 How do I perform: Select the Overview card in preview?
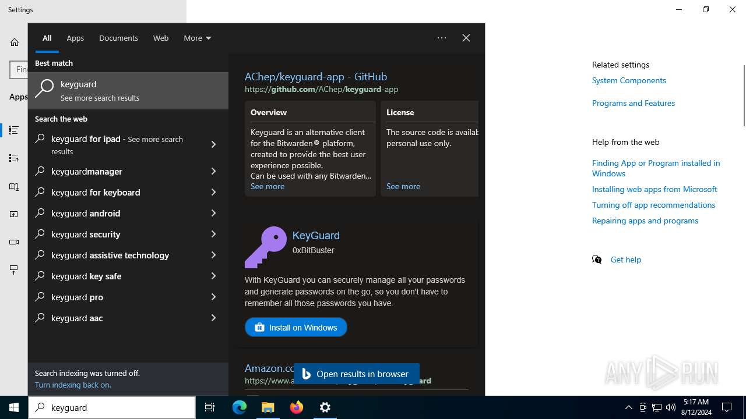point(310,148)
